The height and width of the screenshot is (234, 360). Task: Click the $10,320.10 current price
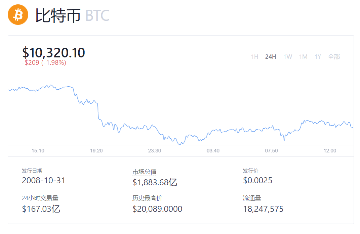pos(53,53)
